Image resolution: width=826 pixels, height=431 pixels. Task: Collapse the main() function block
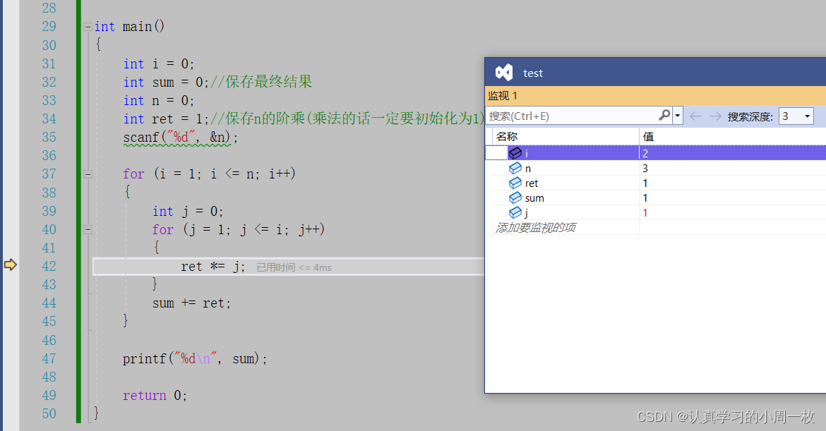click(88, 27)
